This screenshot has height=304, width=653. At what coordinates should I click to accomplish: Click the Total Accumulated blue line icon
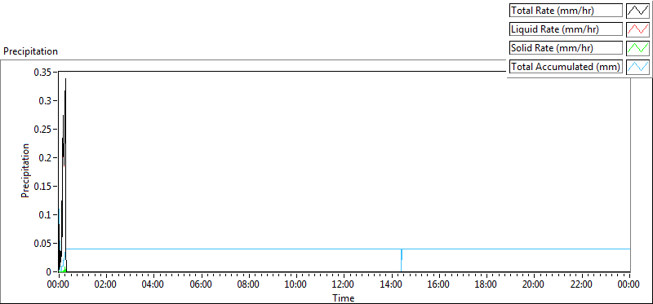click(637, 67)
